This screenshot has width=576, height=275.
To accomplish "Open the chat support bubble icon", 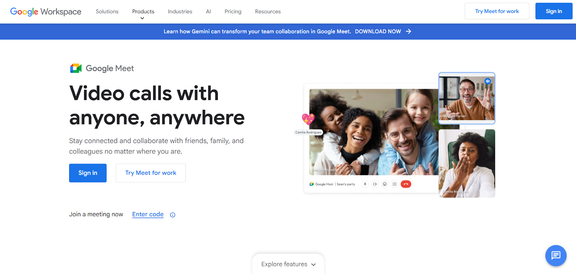I will pos(556,256).
